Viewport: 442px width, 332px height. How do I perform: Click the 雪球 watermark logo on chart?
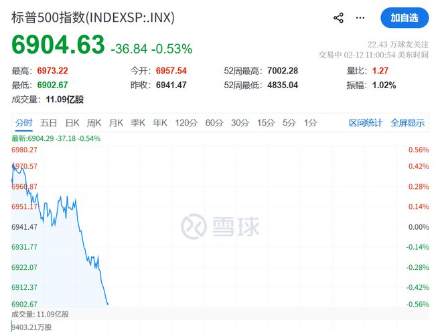(x=220, y=226)
